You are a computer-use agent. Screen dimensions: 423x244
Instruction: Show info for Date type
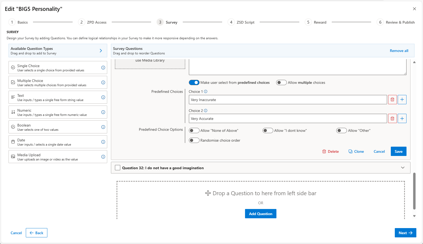pos(103,142)
